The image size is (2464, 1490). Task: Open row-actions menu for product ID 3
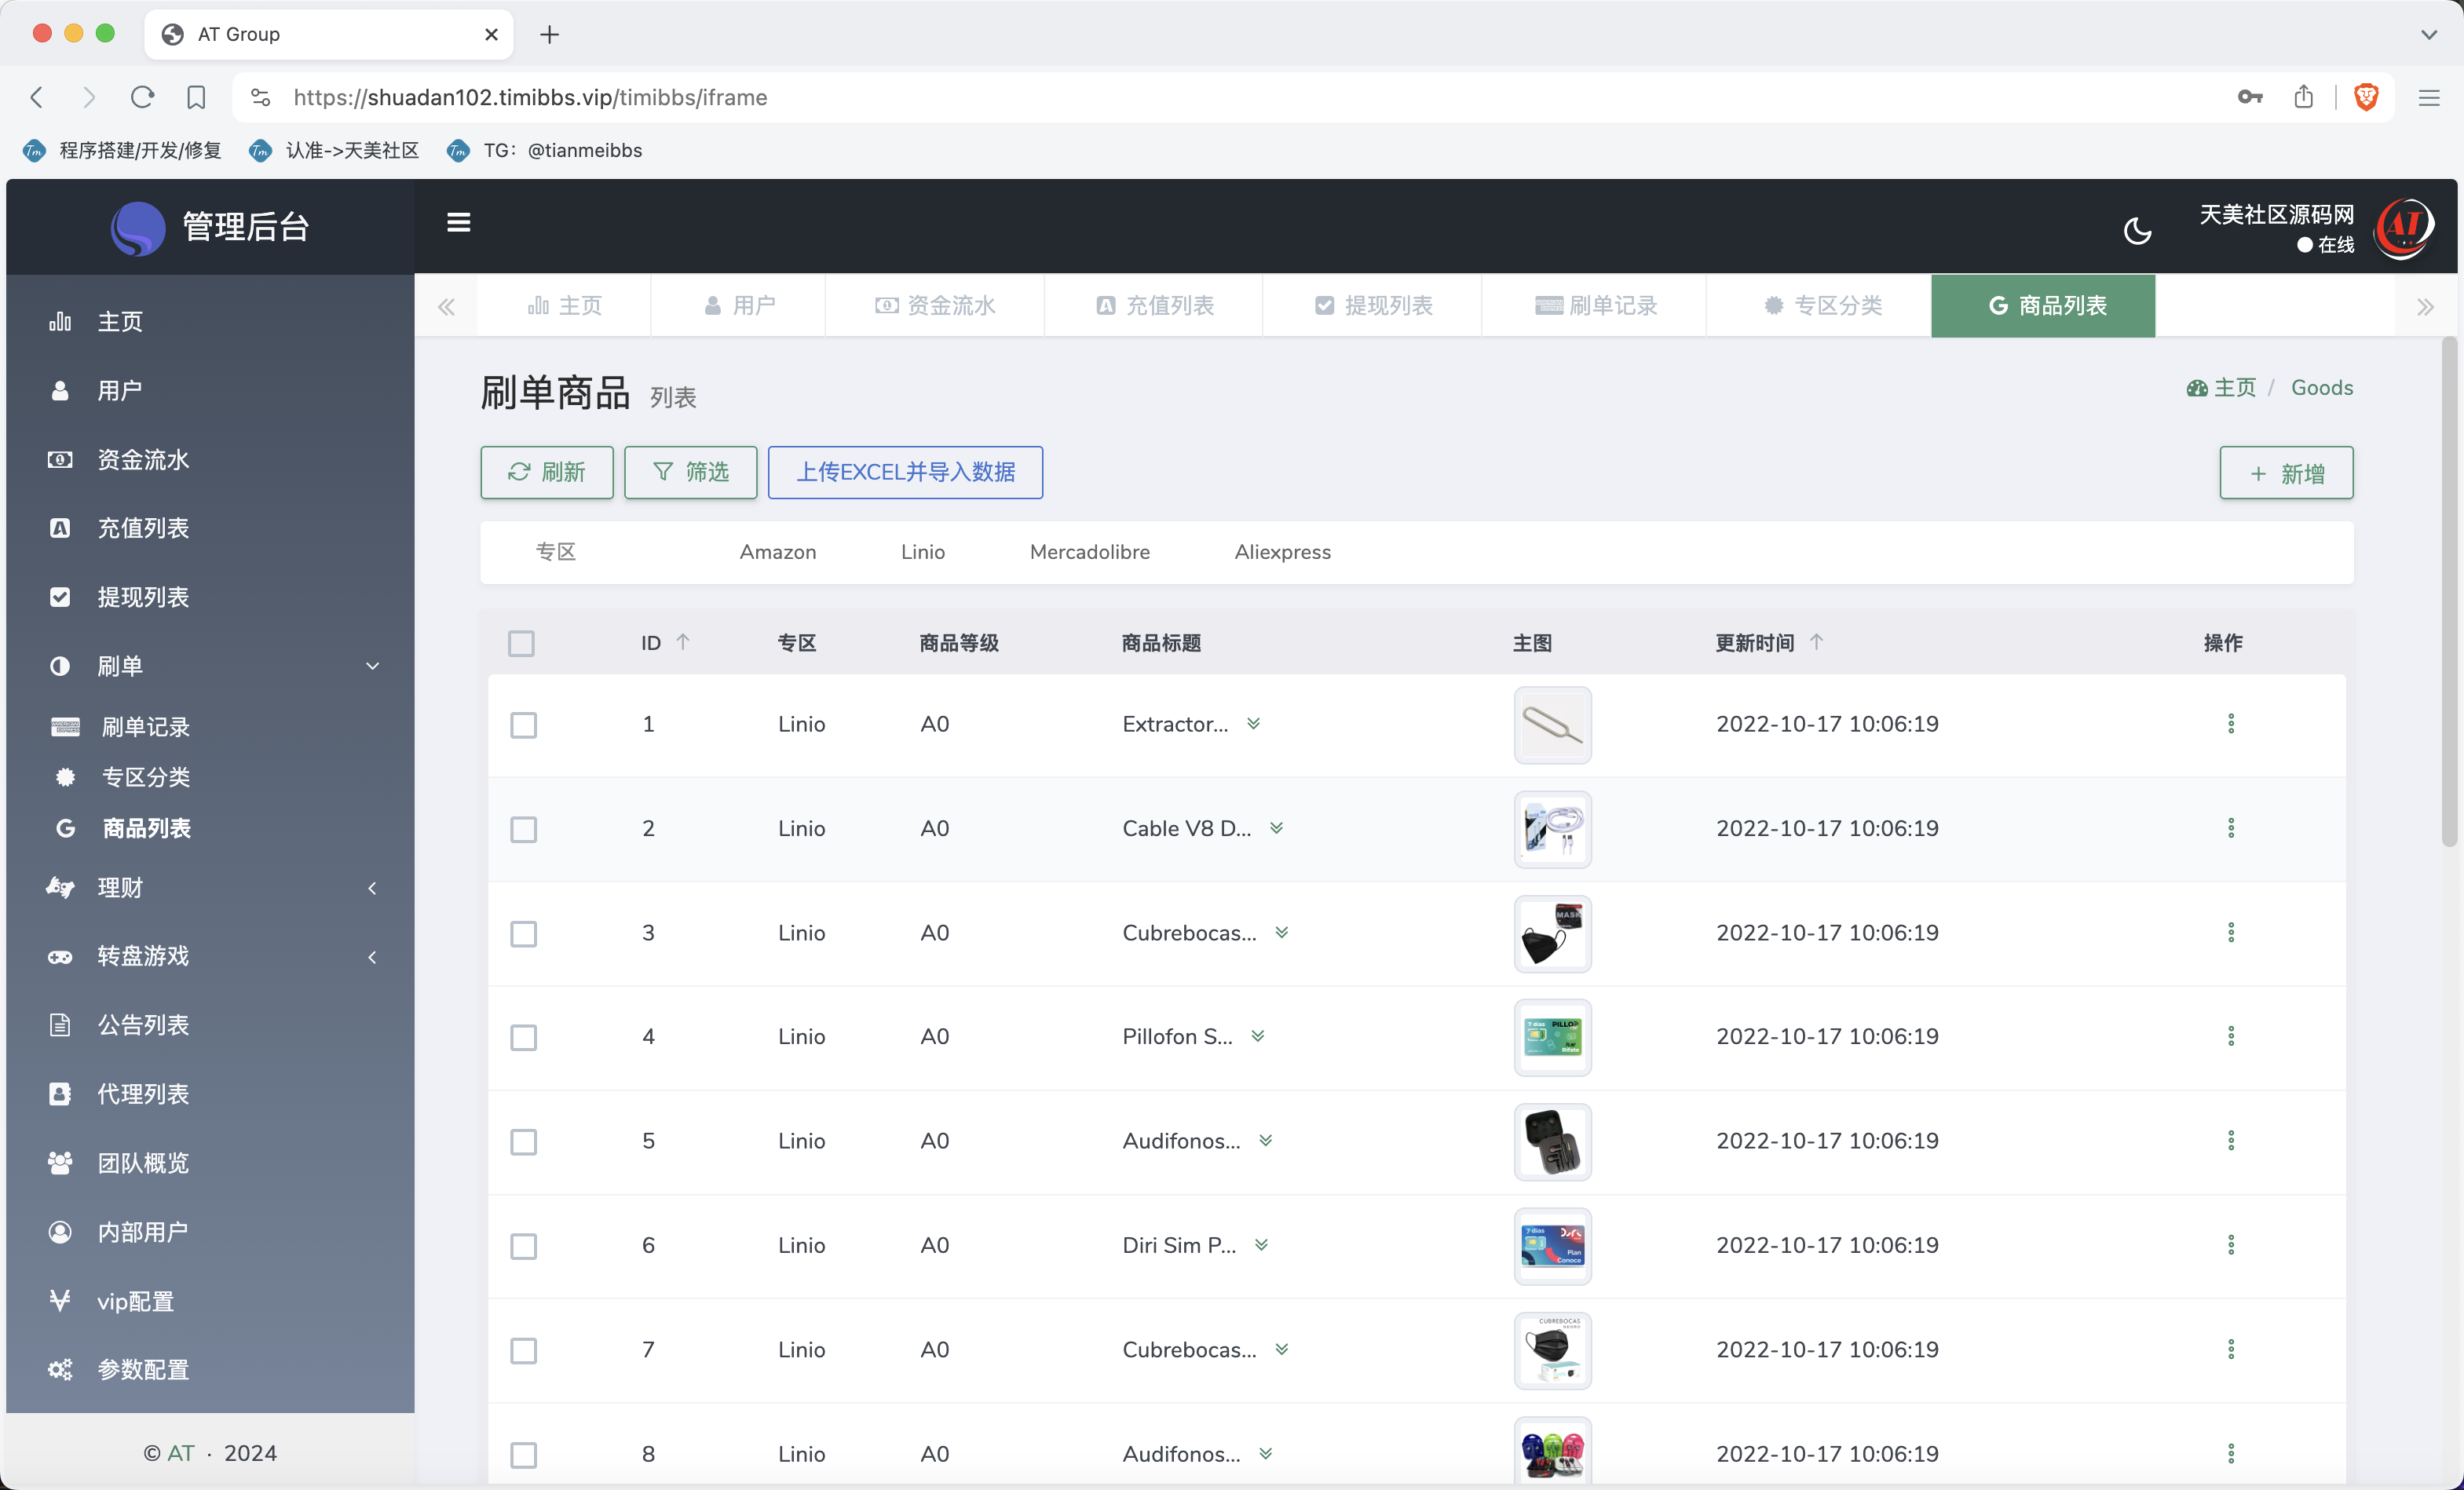pos(2230,933)
